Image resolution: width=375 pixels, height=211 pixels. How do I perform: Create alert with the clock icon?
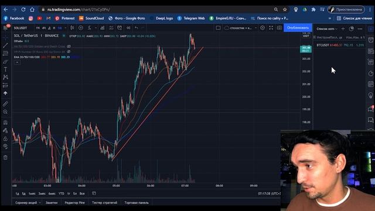pyautogui.click(x=120, y=28)
